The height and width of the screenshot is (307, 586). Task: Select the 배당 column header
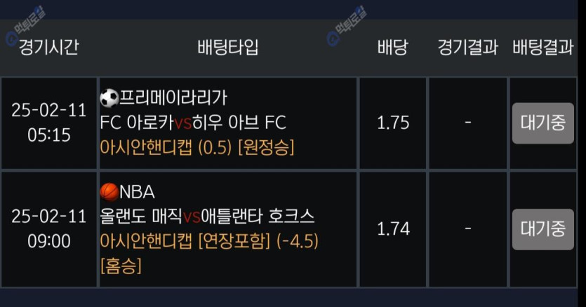(x=392, y=48)
